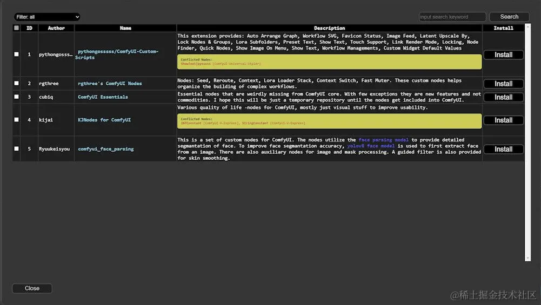
Task: Install KJNodes for ComfyUI
Action: click(503, 120)
